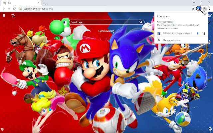Click the Mario VS Sonic extension's small icon in the list
The image size is (213, 133).
[159, 33]
